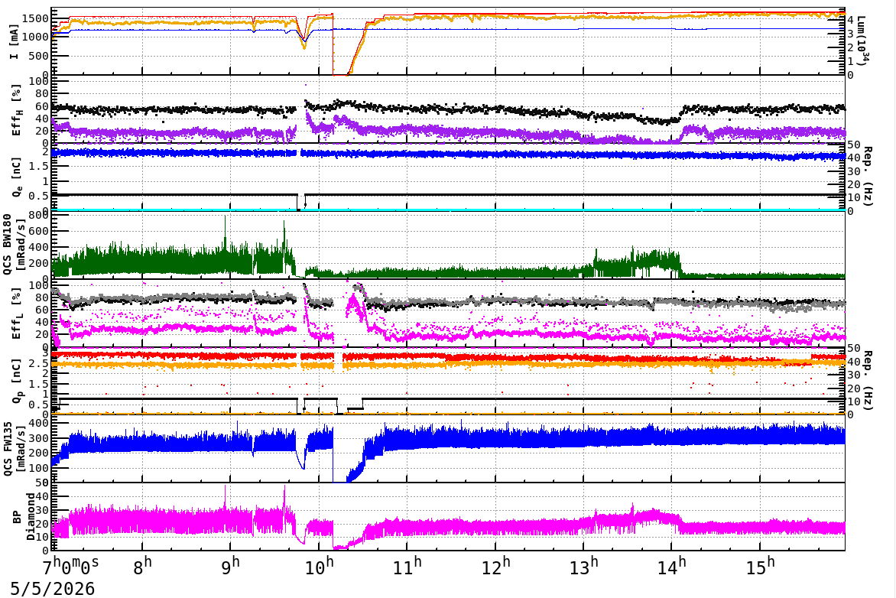Select the 2.5 tick on Q_p axis
The width and height of the screenshot is (896, 598).
pos(40,363)
